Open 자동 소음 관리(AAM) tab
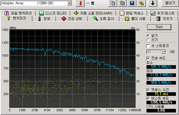 (x=93, y=13)
